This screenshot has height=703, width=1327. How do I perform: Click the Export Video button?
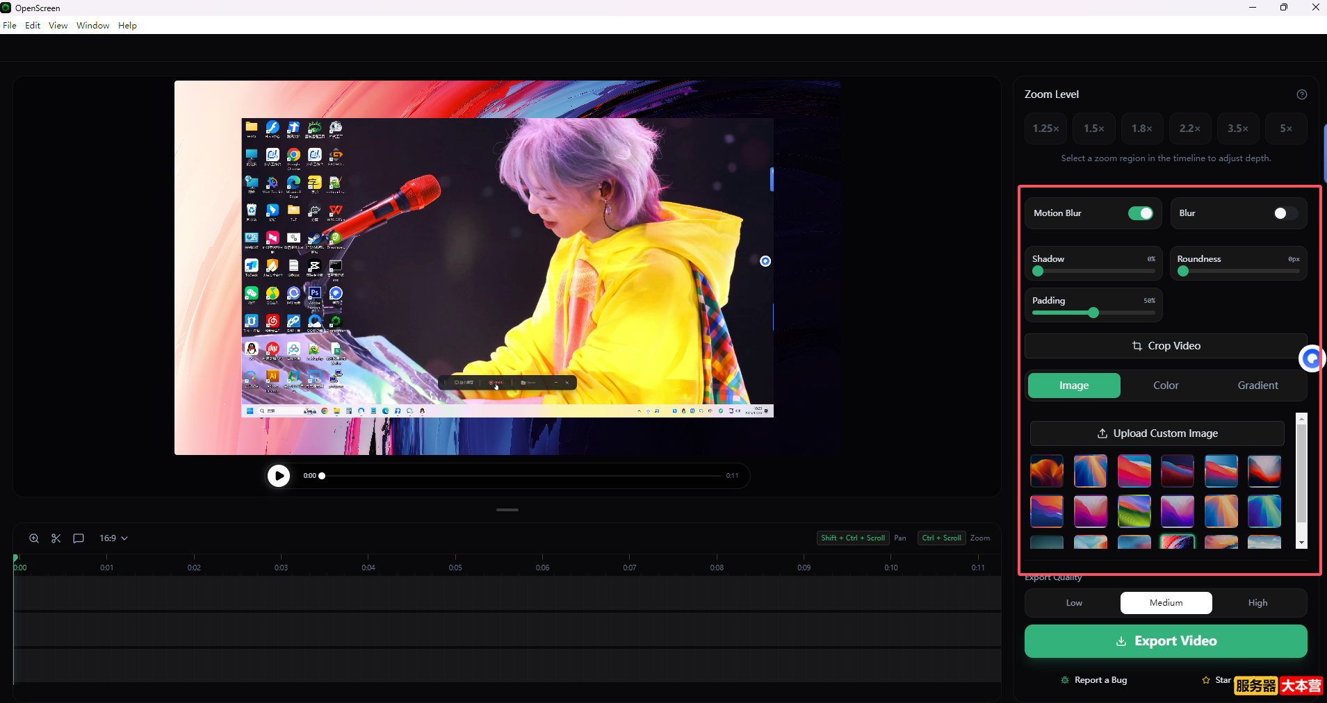(1165, 640)
